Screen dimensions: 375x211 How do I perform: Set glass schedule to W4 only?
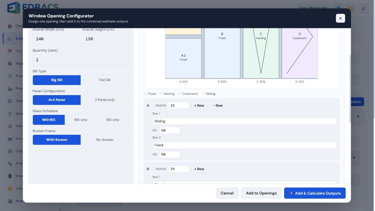tap(81, 120)
